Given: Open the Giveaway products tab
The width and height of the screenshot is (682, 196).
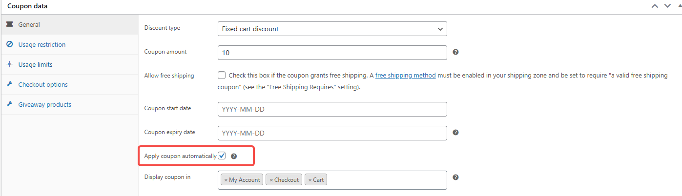Looking at the screenshot, I should click(x=44, y=104).
